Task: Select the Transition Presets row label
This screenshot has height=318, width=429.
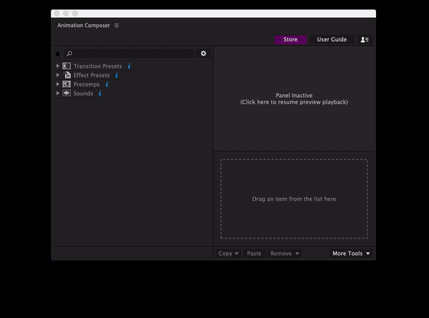Action: (98, 66)
